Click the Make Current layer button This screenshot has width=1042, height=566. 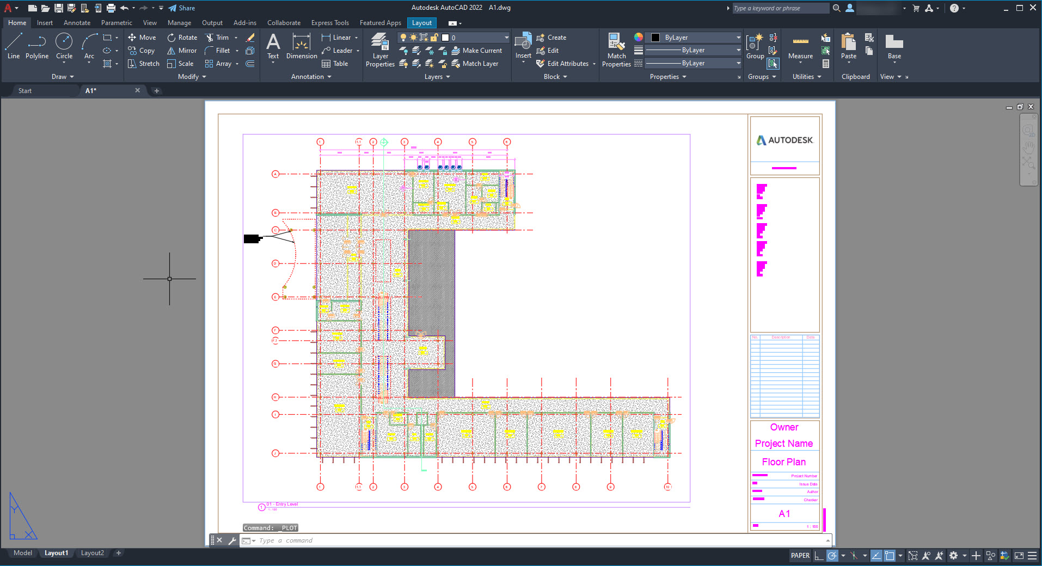pyautogui.click(x=477, y=50)
